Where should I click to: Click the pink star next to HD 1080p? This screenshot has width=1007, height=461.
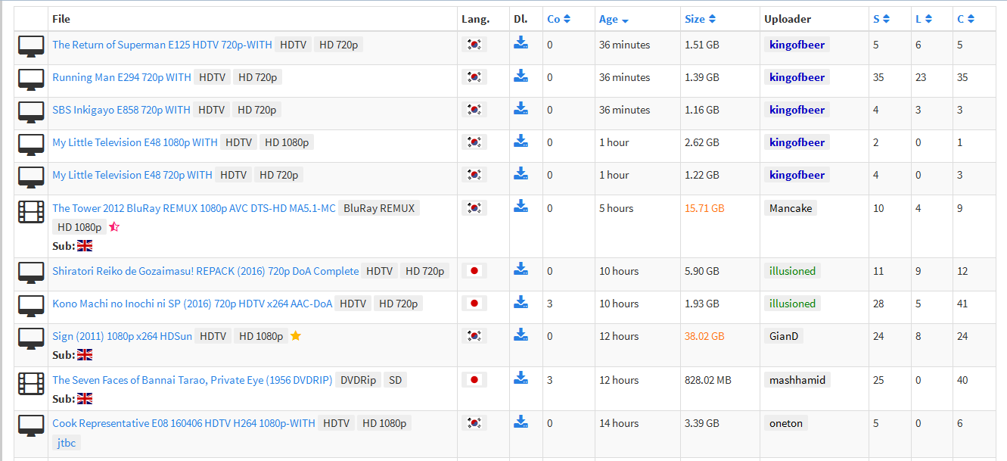click(x=114, y=227)
